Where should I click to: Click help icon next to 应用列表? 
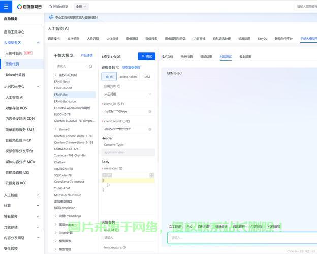[x=119, y=86]
